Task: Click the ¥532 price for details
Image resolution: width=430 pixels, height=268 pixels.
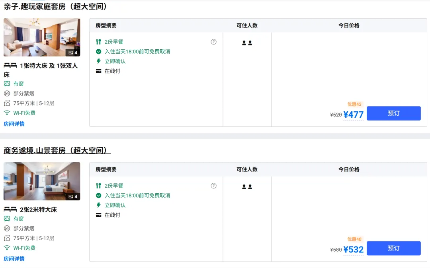Action: [353, 249]
